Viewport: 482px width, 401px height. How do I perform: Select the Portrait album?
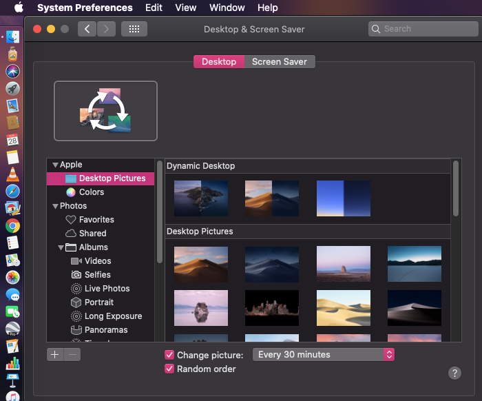pyautogui.click(x=101, y=302)
